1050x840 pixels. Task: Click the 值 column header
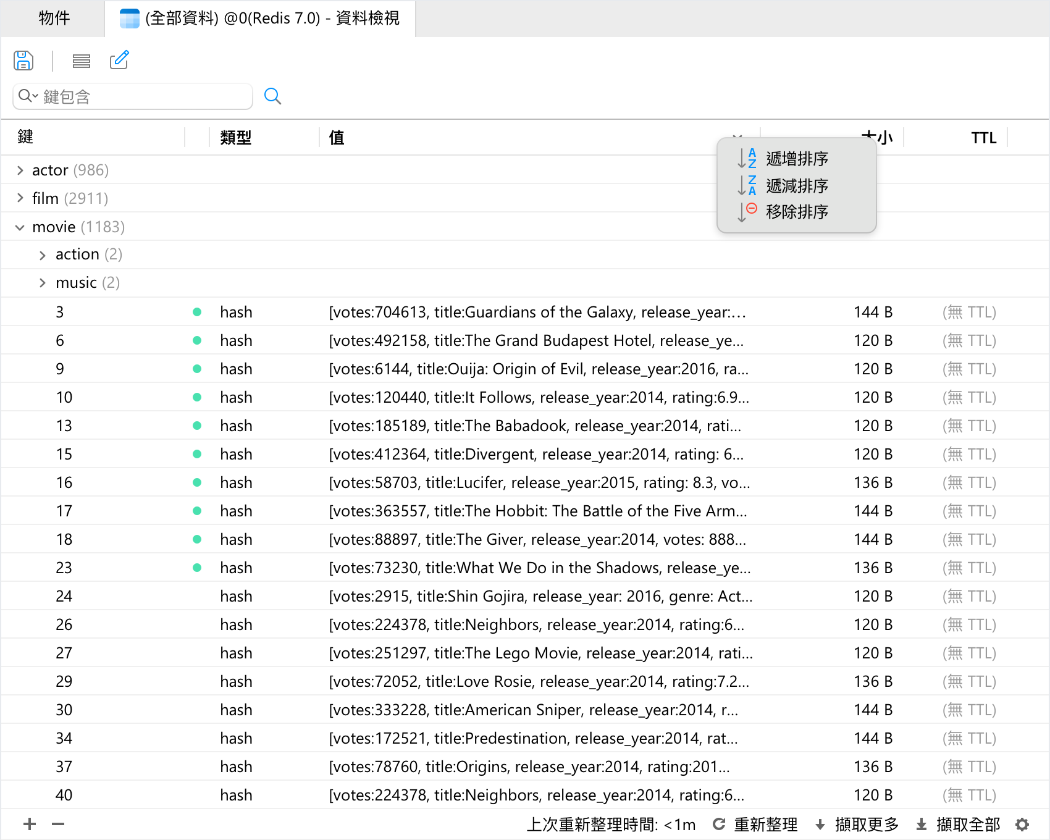coord(337,138)
